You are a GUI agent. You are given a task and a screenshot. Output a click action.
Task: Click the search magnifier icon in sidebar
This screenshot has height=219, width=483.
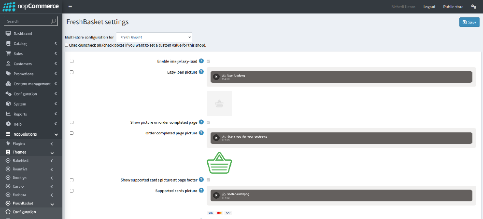54,21
